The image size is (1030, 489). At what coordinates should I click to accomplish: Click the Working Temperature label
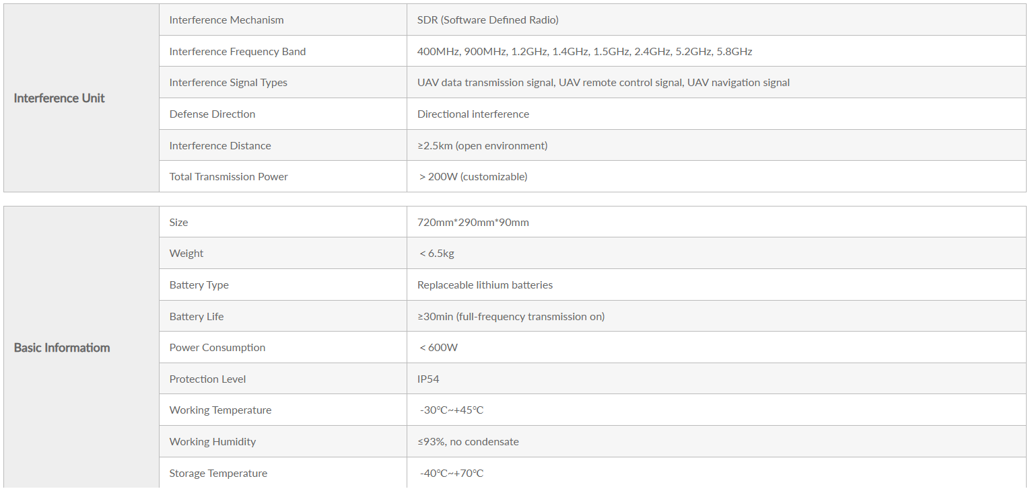[220, 410]
